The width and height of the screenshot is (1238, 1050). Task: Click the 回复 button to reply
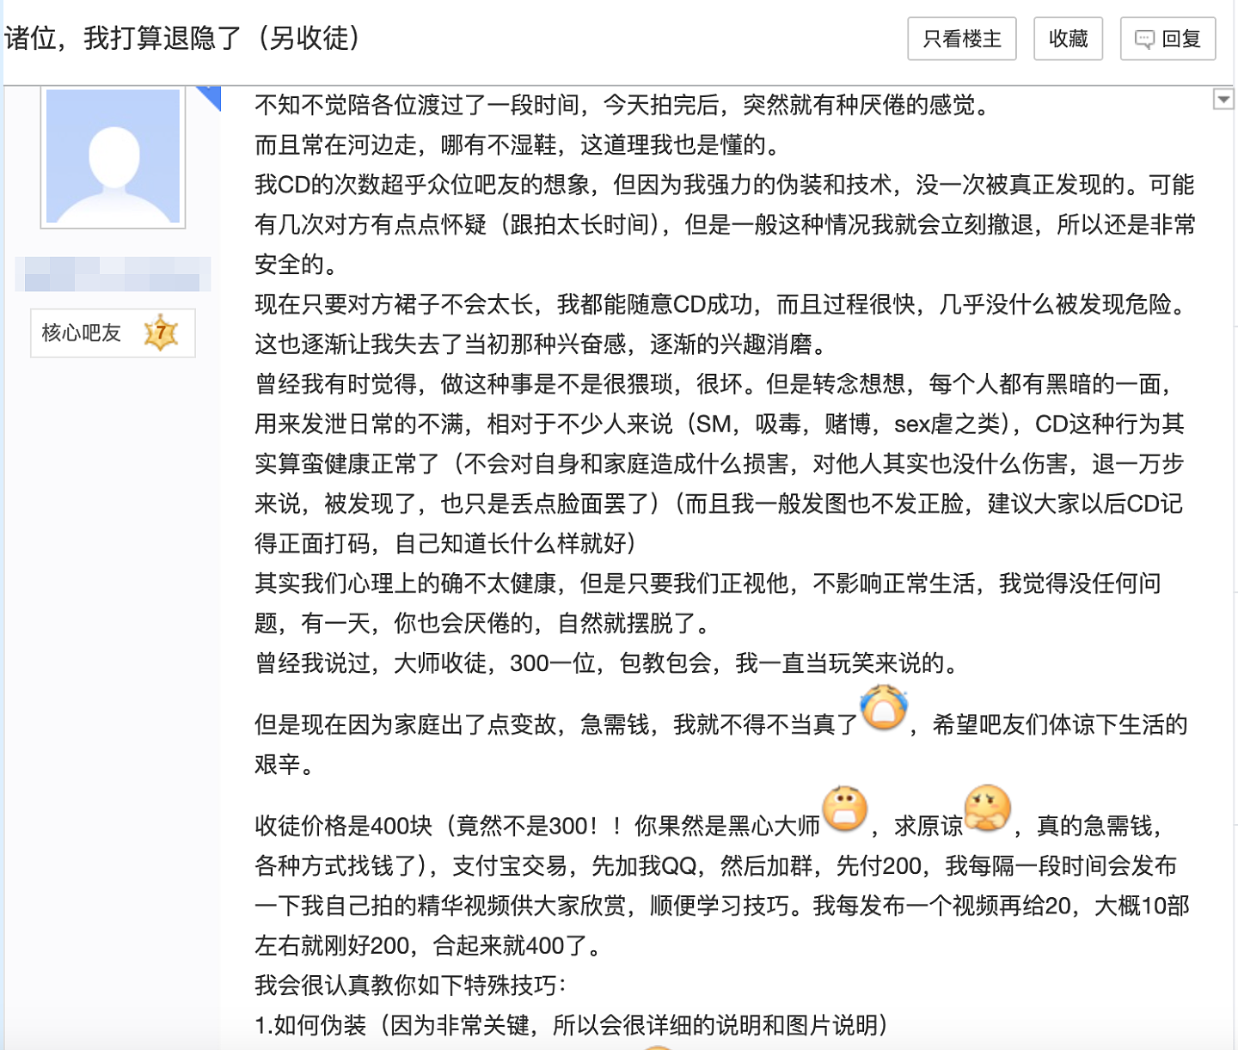click(1168, 39)
